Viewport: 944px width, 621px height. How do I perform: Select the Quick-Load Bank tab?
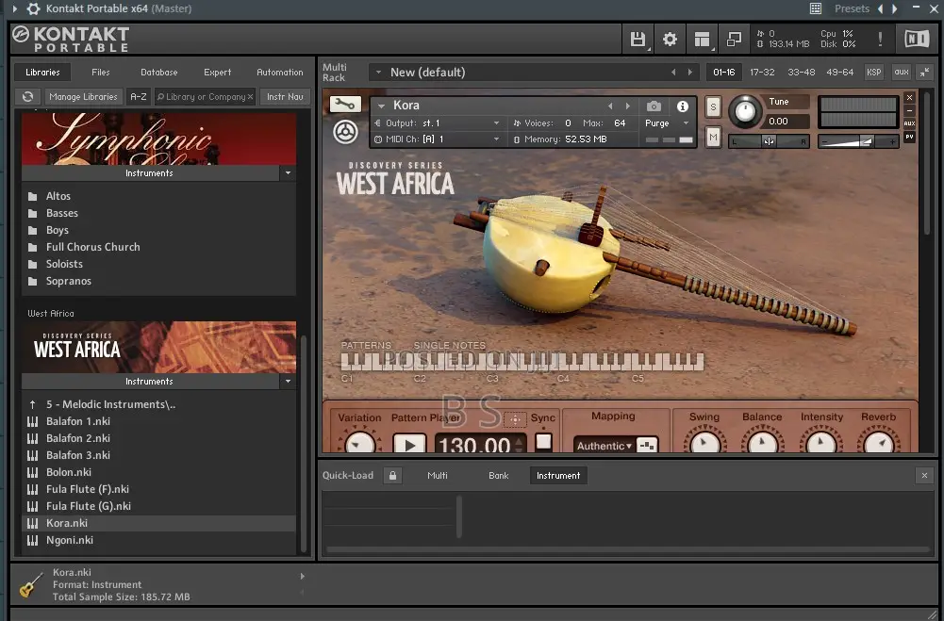tap(499, 475)
